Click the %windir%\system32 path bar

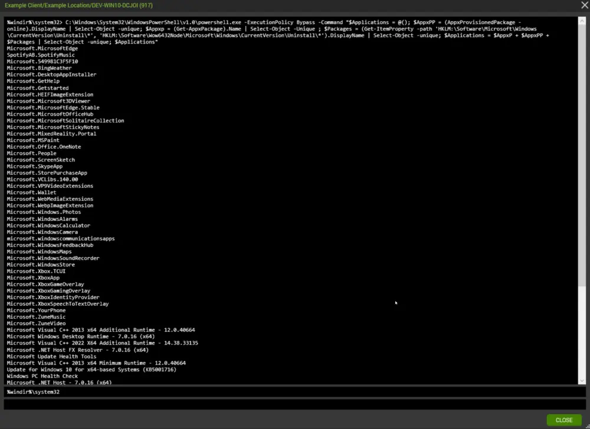(x=294, y=392)
